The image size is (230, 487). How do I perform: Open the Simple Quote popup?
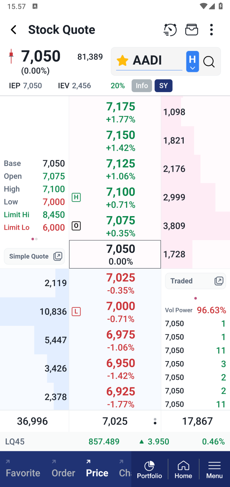pyautogui.click(x=35, y=256)
